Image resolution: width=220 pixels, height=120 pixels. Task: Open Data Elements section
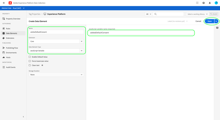tap(11, 33)
